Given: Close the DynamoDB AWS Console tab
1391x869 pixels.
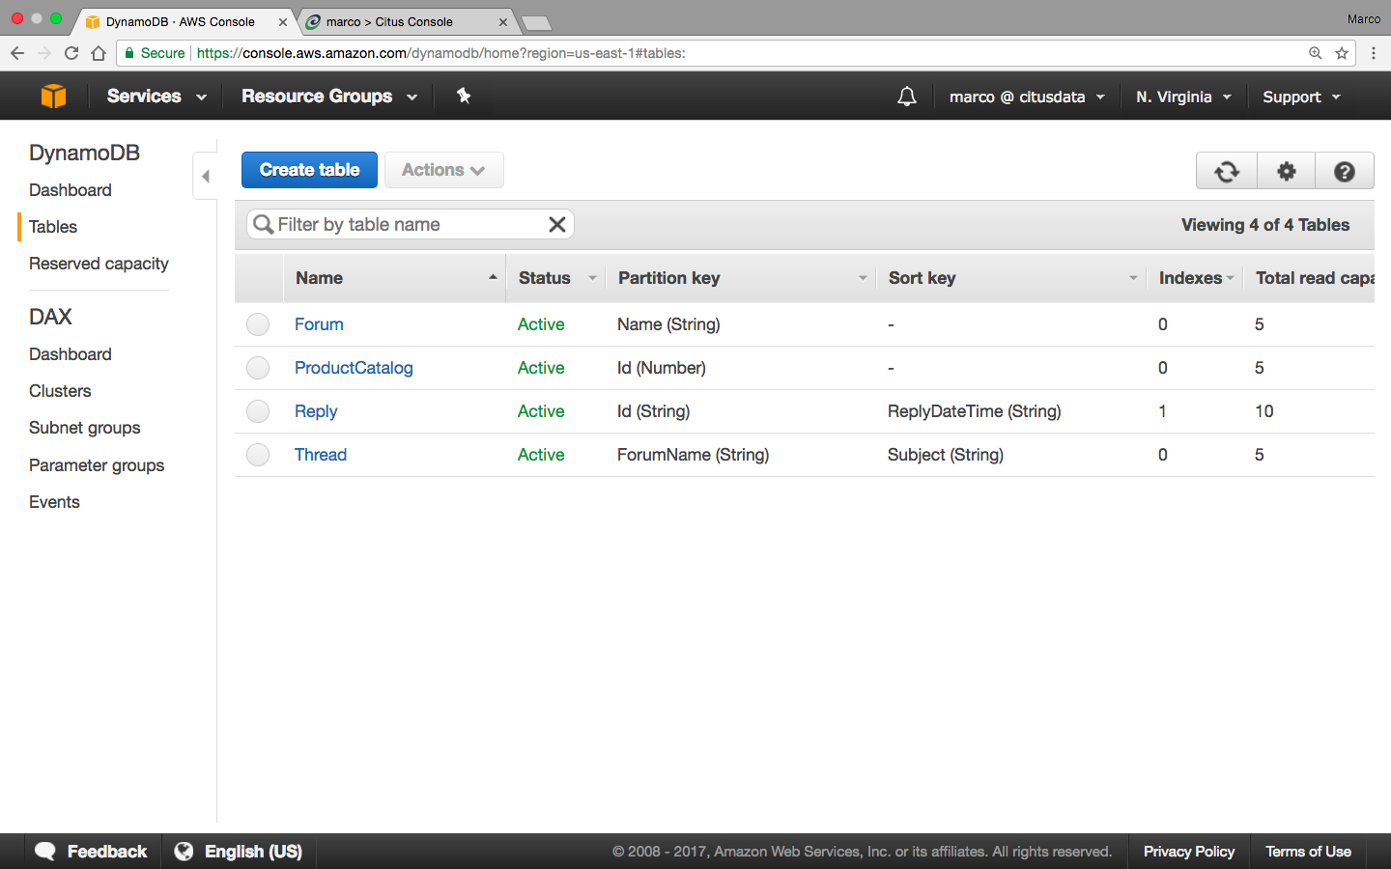Looking at the screenshot, I should click(283, 21).
